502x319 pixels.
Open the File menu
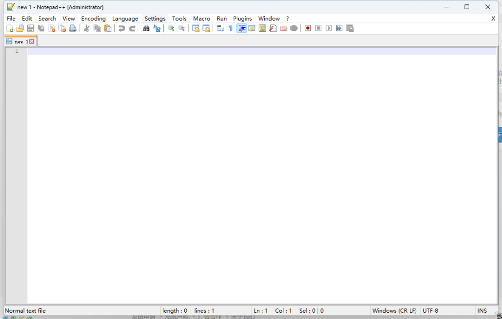pyautogui.click(x=11, y=19)
